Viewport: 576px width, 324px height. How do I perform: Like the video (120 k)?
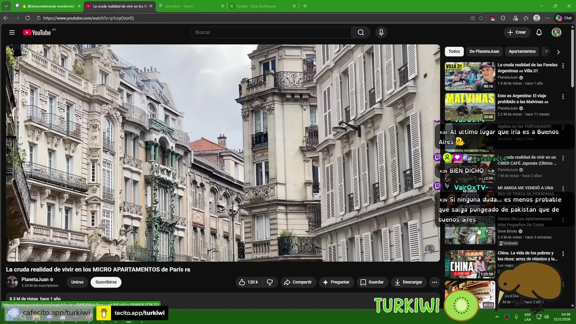click(x=248, y=282)
